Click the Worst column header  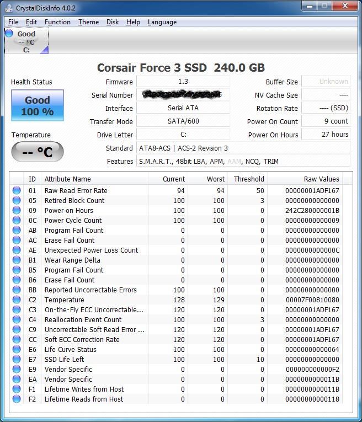click(x=208, y=179)
